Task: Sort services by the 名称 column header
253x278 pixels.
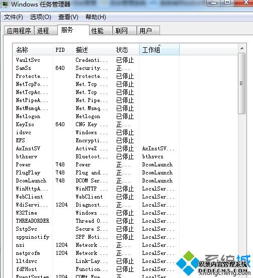Action: tap(33, 50)
